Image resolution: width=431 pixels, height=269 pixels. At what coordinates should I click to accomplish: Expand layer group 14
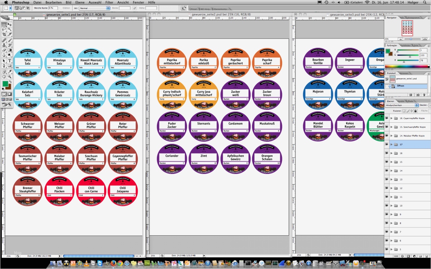[x=391, y=171]
